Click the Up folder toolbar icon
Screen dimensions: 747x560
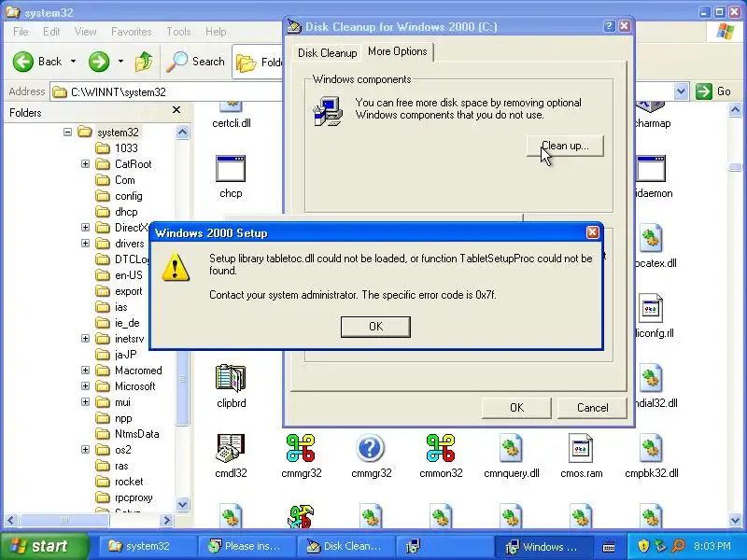[144, 62]
